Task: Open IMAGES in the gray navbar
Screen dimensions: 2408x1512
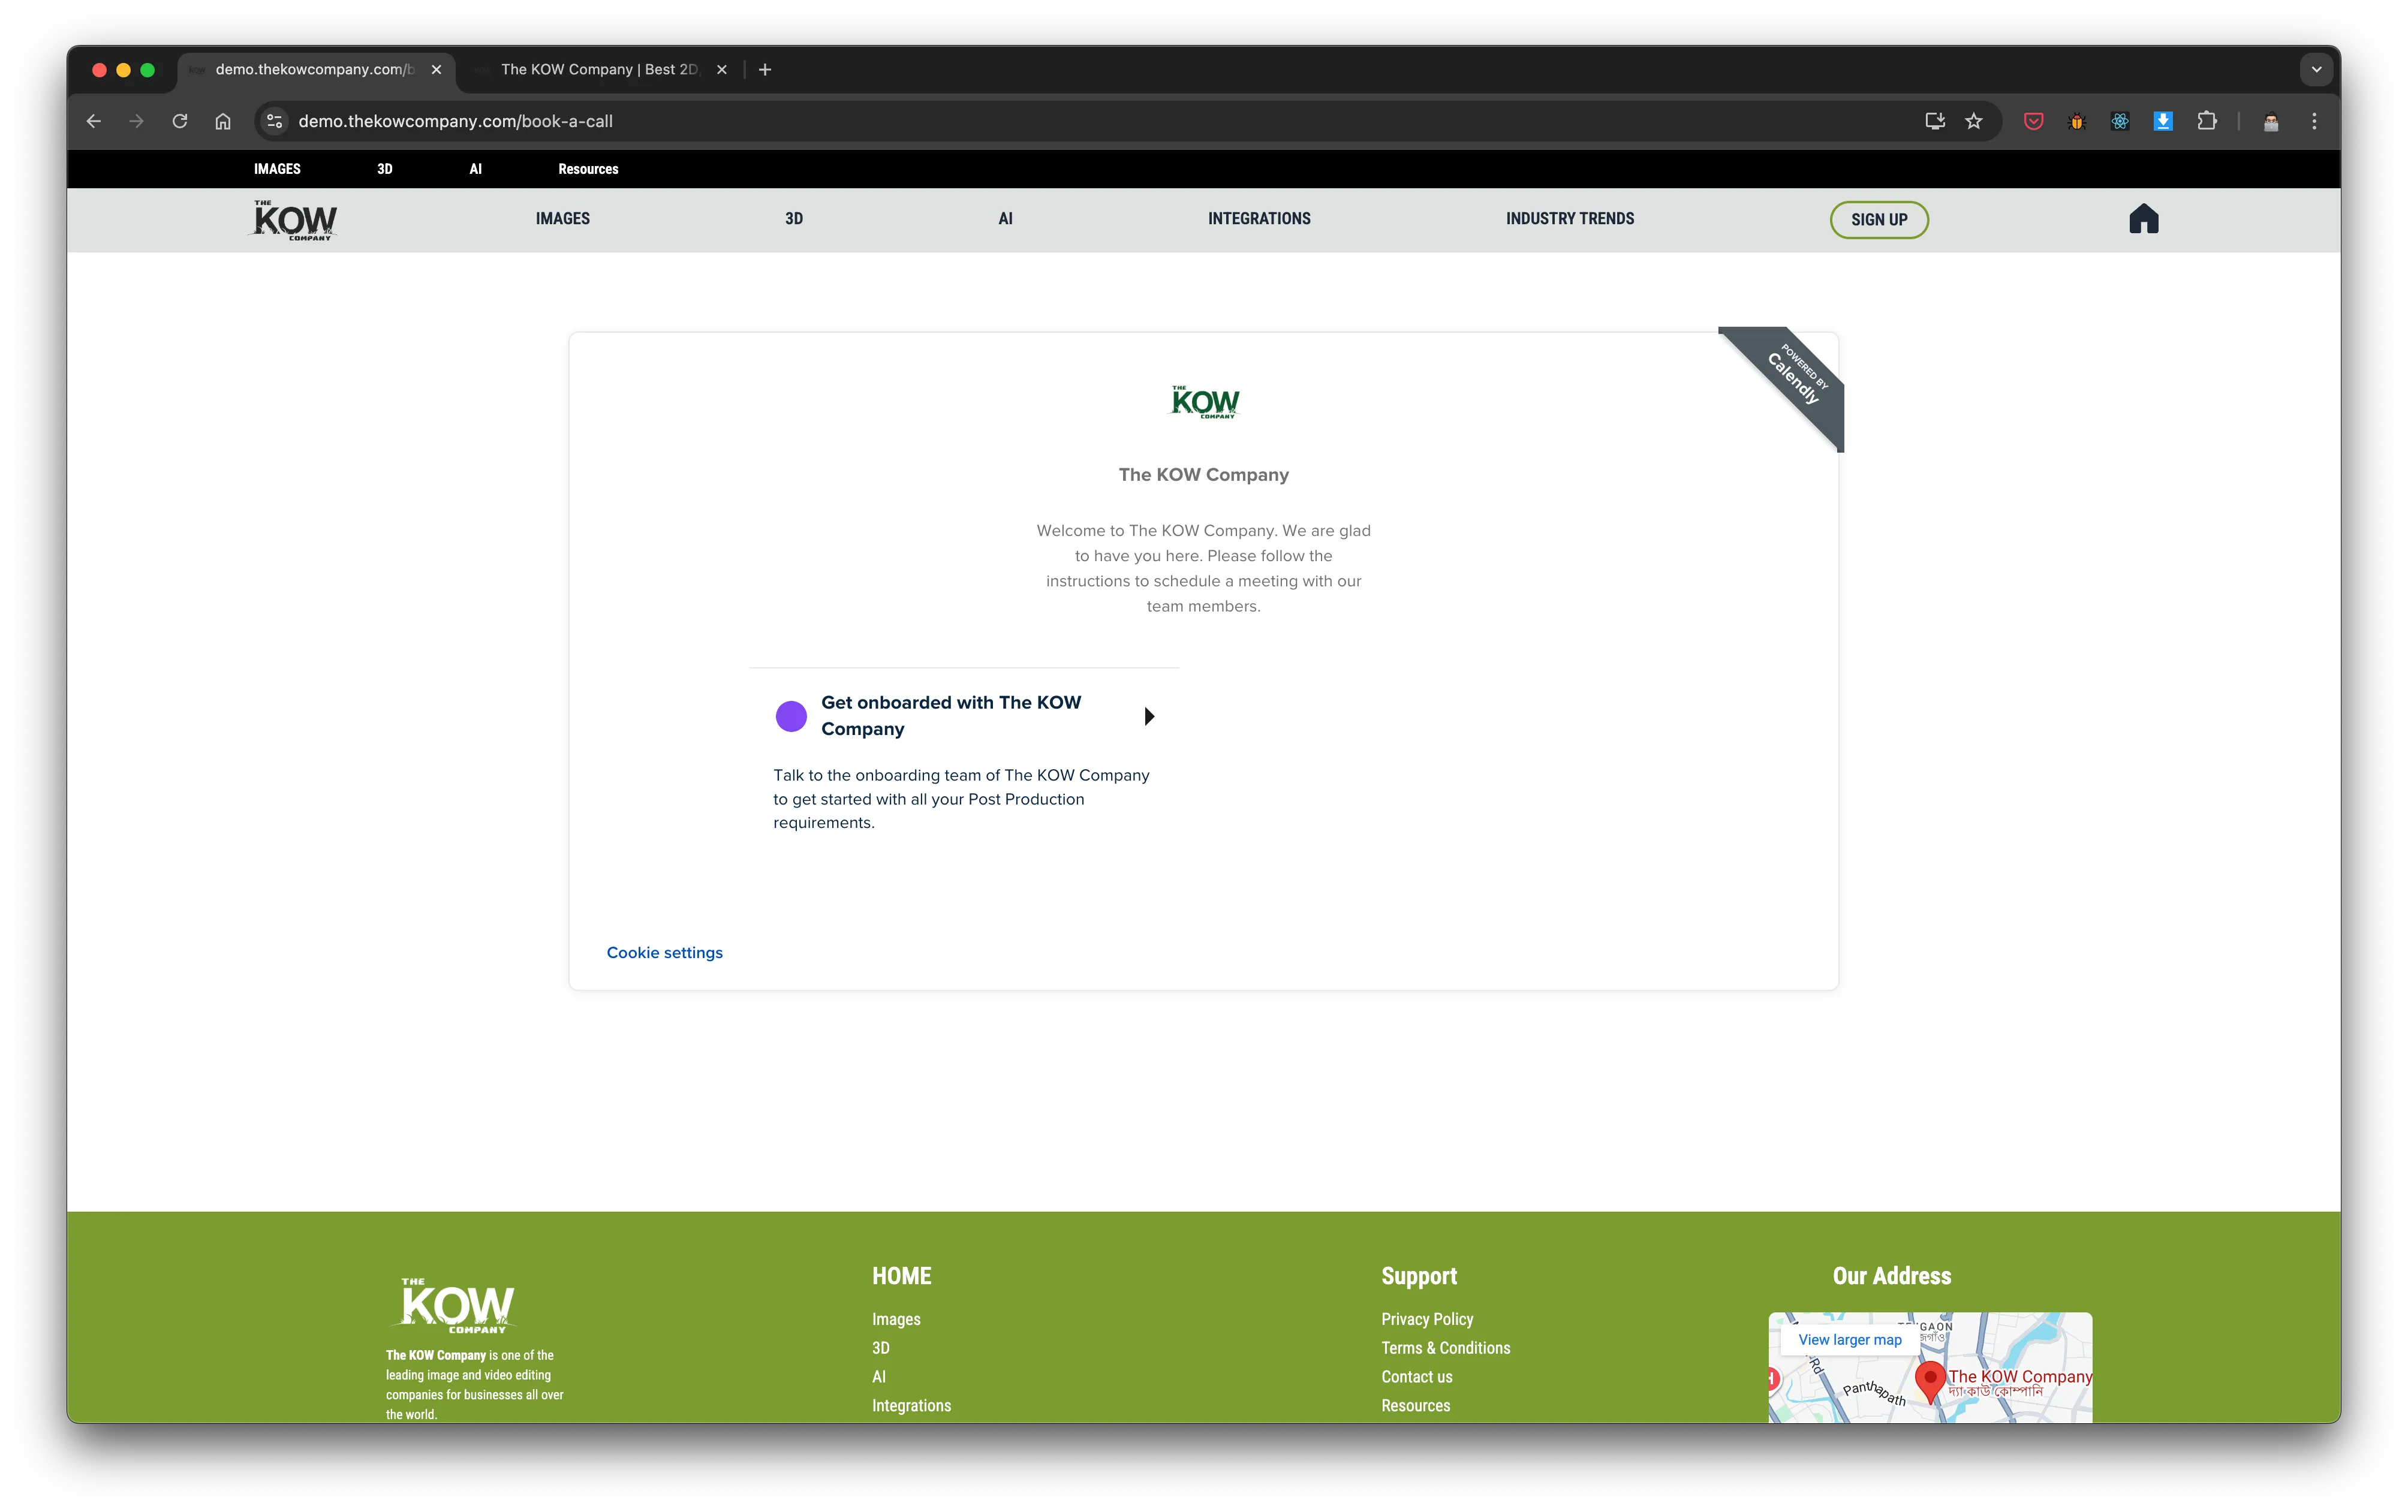Action: 563,218
